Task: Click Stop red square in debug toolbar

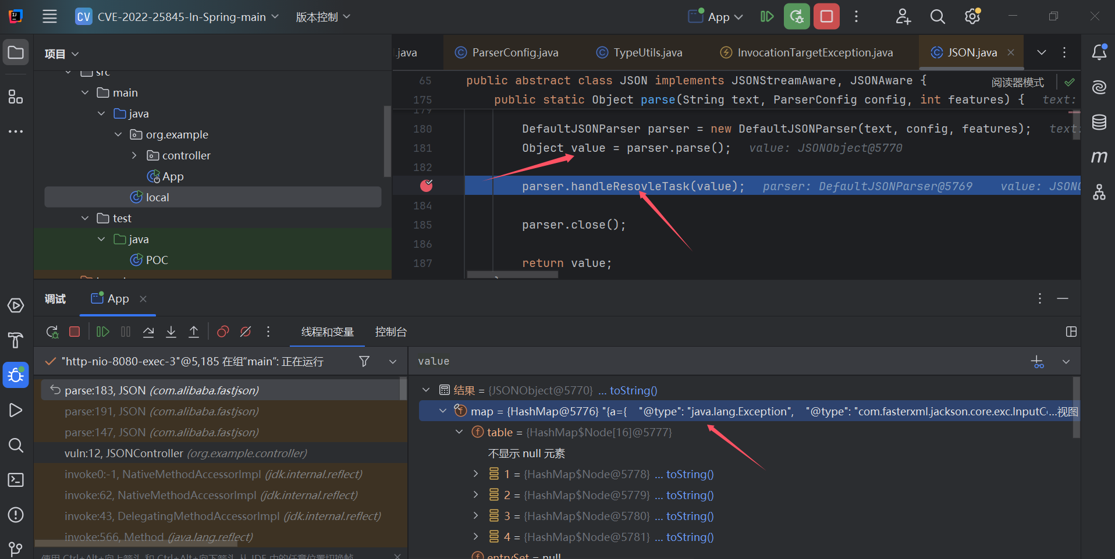Action: tap(74, 332)
